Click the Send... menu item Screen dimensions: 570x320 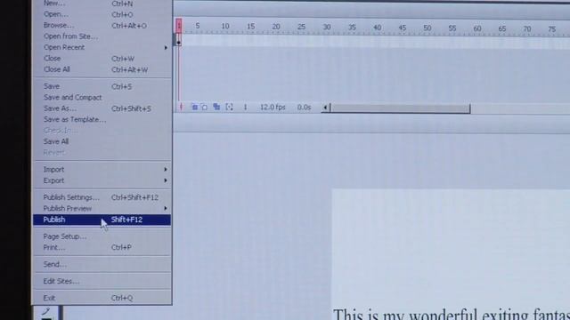click(x=101, y=265)
